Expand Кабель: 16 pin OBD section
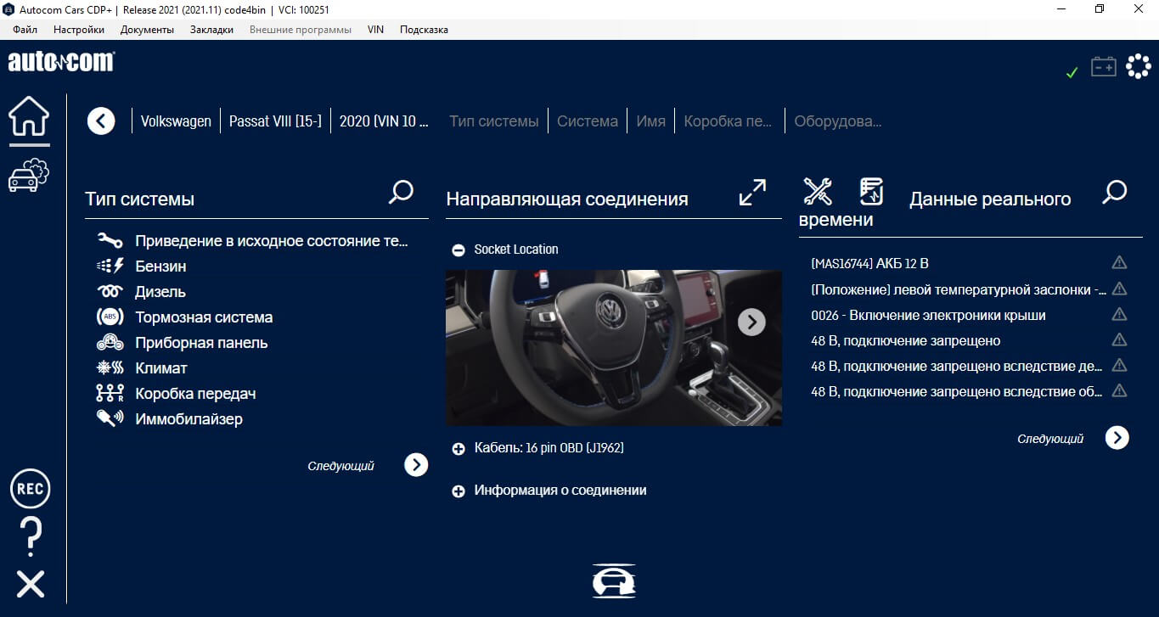1159x617 pixels. tap(459, 448)
